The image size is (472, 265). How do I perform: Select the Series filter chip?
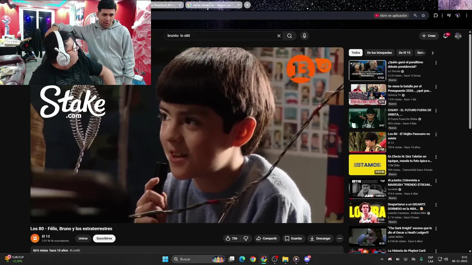tap(421, 53)
